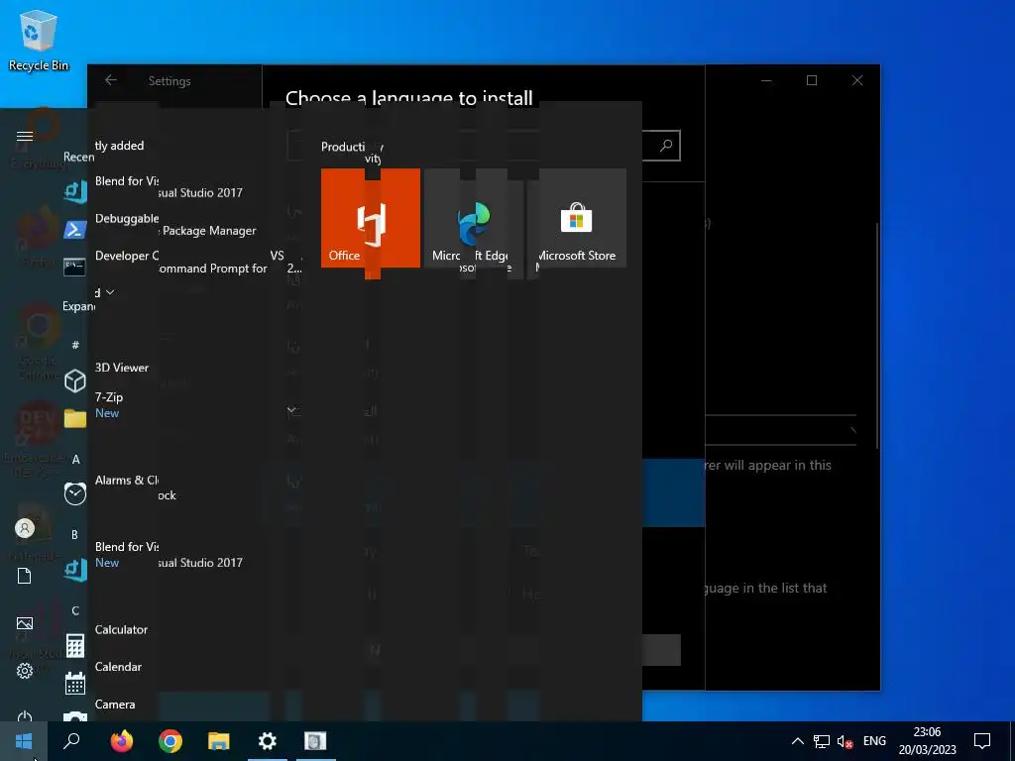
Task: Launch Debuggable Package Manager PowerShell icon
Action: coord(74,229)
